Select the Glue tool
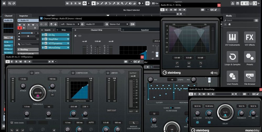Screen dimensions: 262x132 coord(114,3)
